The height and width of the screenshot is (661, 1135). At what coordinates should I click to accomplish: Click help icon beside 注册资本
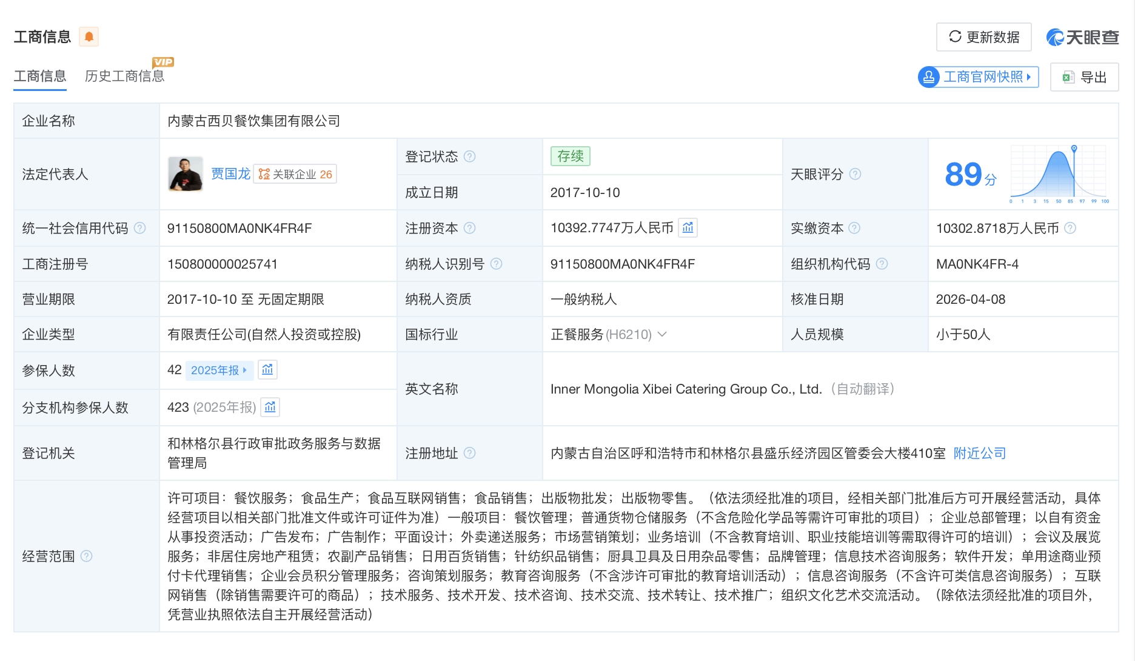tap(469, 228)
